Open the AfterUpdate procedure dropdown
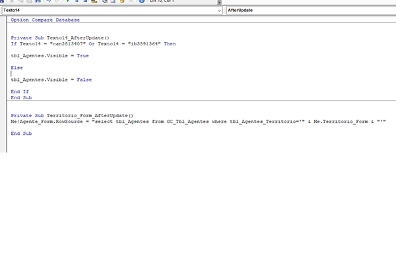Viewport: 396px width, 271px height. pos(311,11)
